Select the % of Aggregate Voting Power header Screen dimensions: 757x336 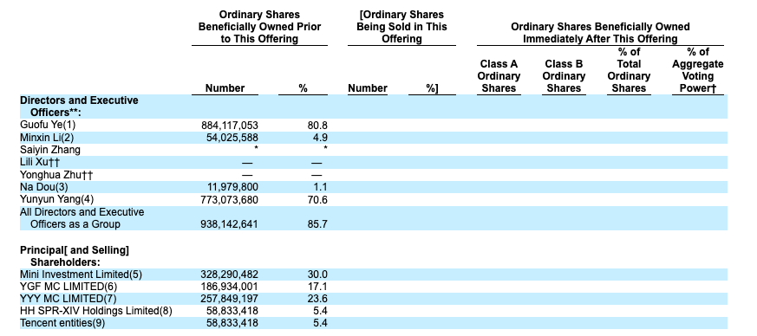[698, 70]
